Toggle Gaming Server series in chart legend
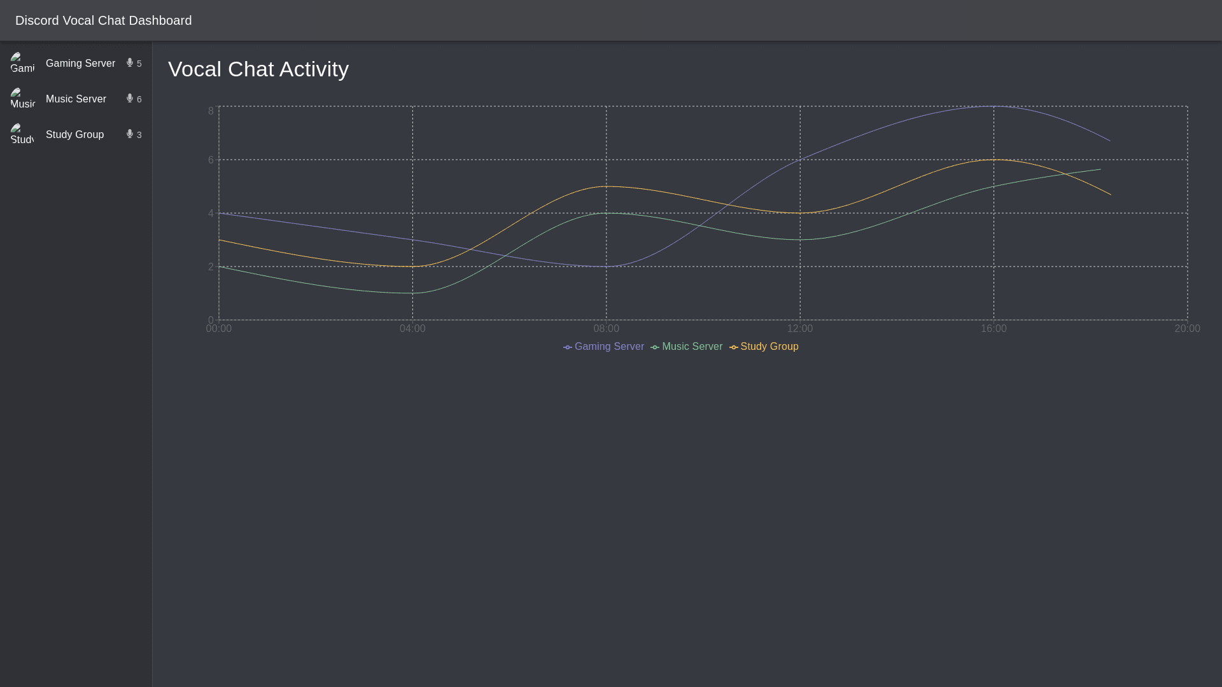Image resolution: width=1222 pixels, height=687 pixels. click(x=609, y=347)
